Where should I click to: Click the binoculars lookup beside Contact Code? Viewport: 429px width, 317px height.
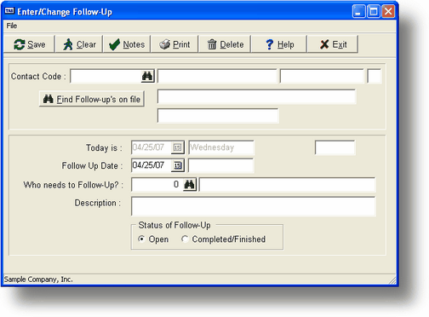[x=147, y=76]
